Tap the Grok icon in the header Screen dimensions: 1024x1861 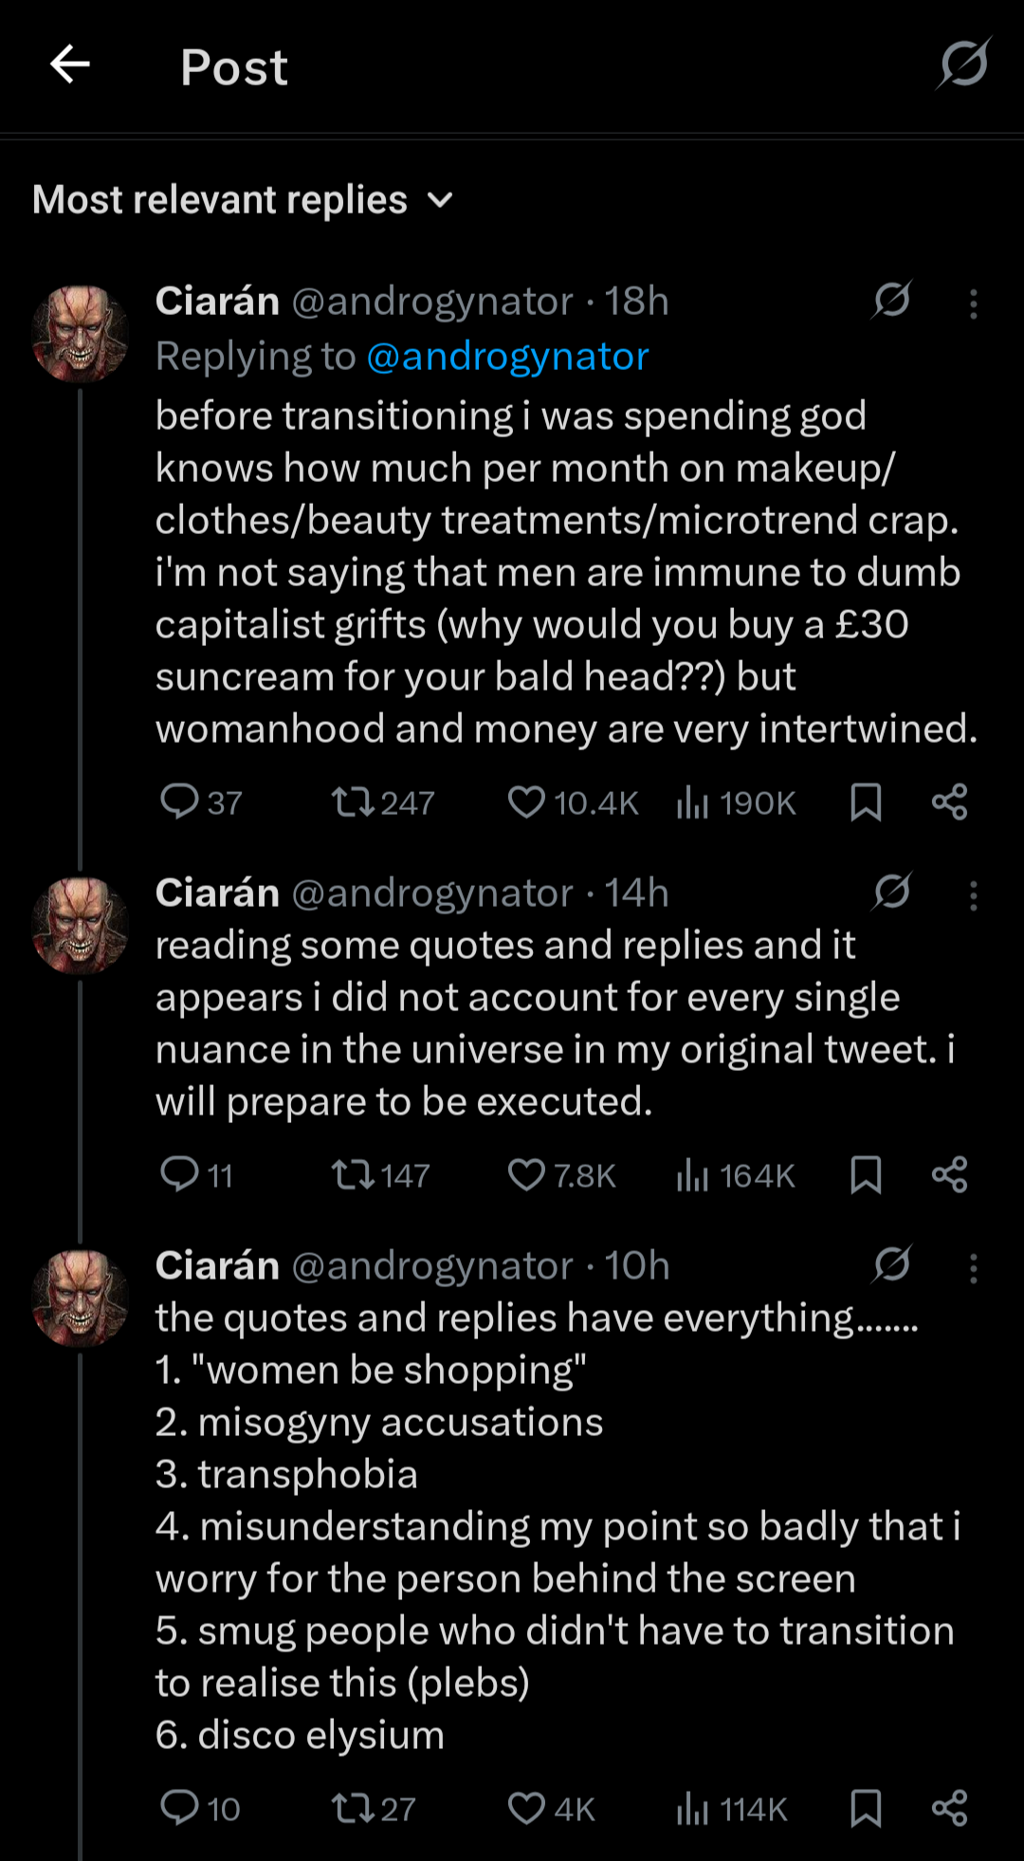[964, 64]
